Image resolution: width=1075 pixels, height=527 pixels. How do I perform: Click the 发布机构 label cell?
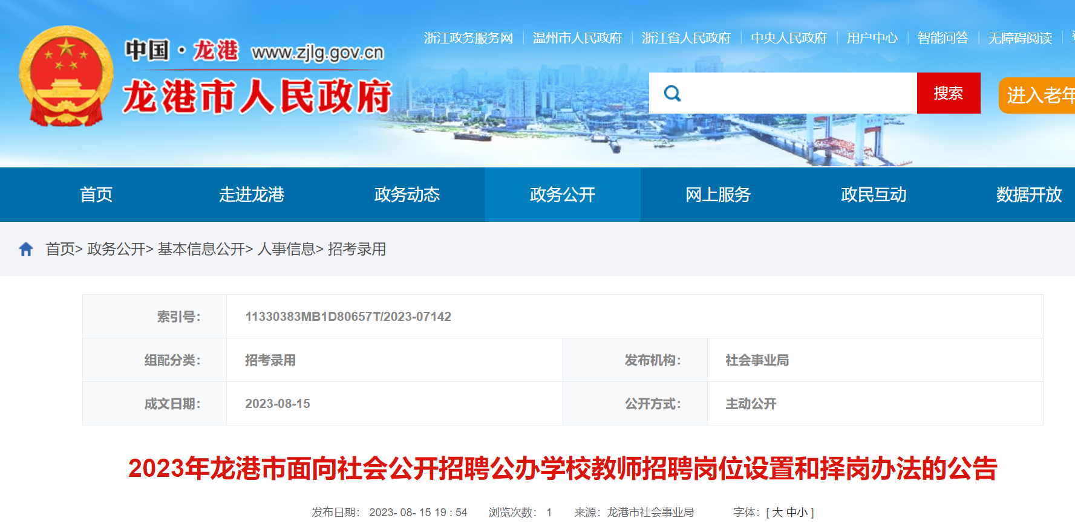(635, 360)
